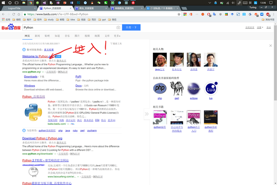The image size is (277, 185).
Task: Open Download Python | Python.org result
Action: 42,138
